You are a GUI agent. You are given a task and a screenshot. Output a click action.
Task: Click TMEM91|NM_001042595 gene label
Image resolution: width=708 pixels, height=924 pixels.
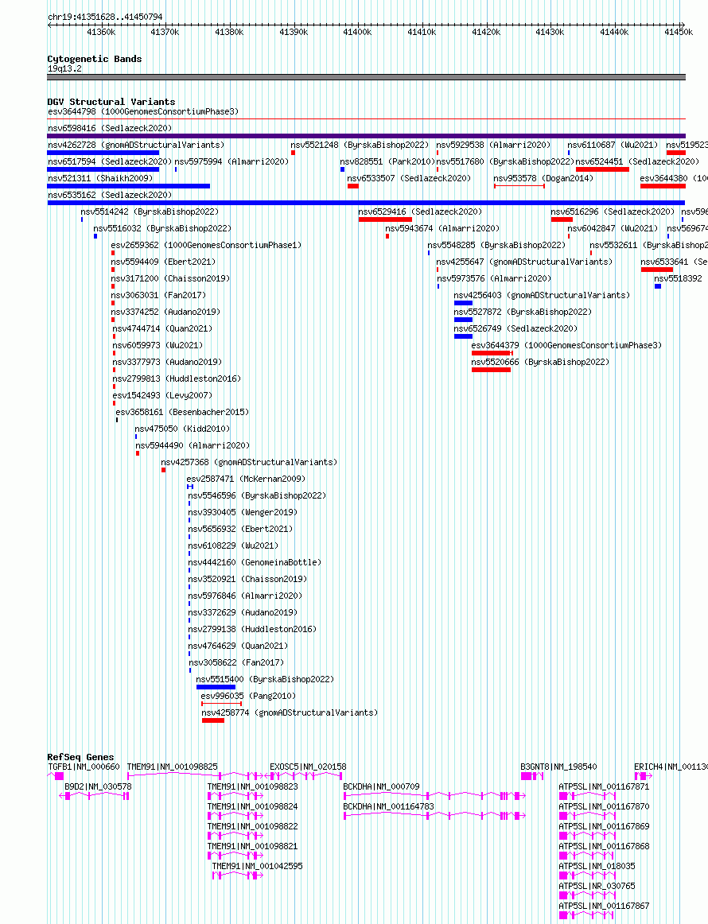click(258, 866)
